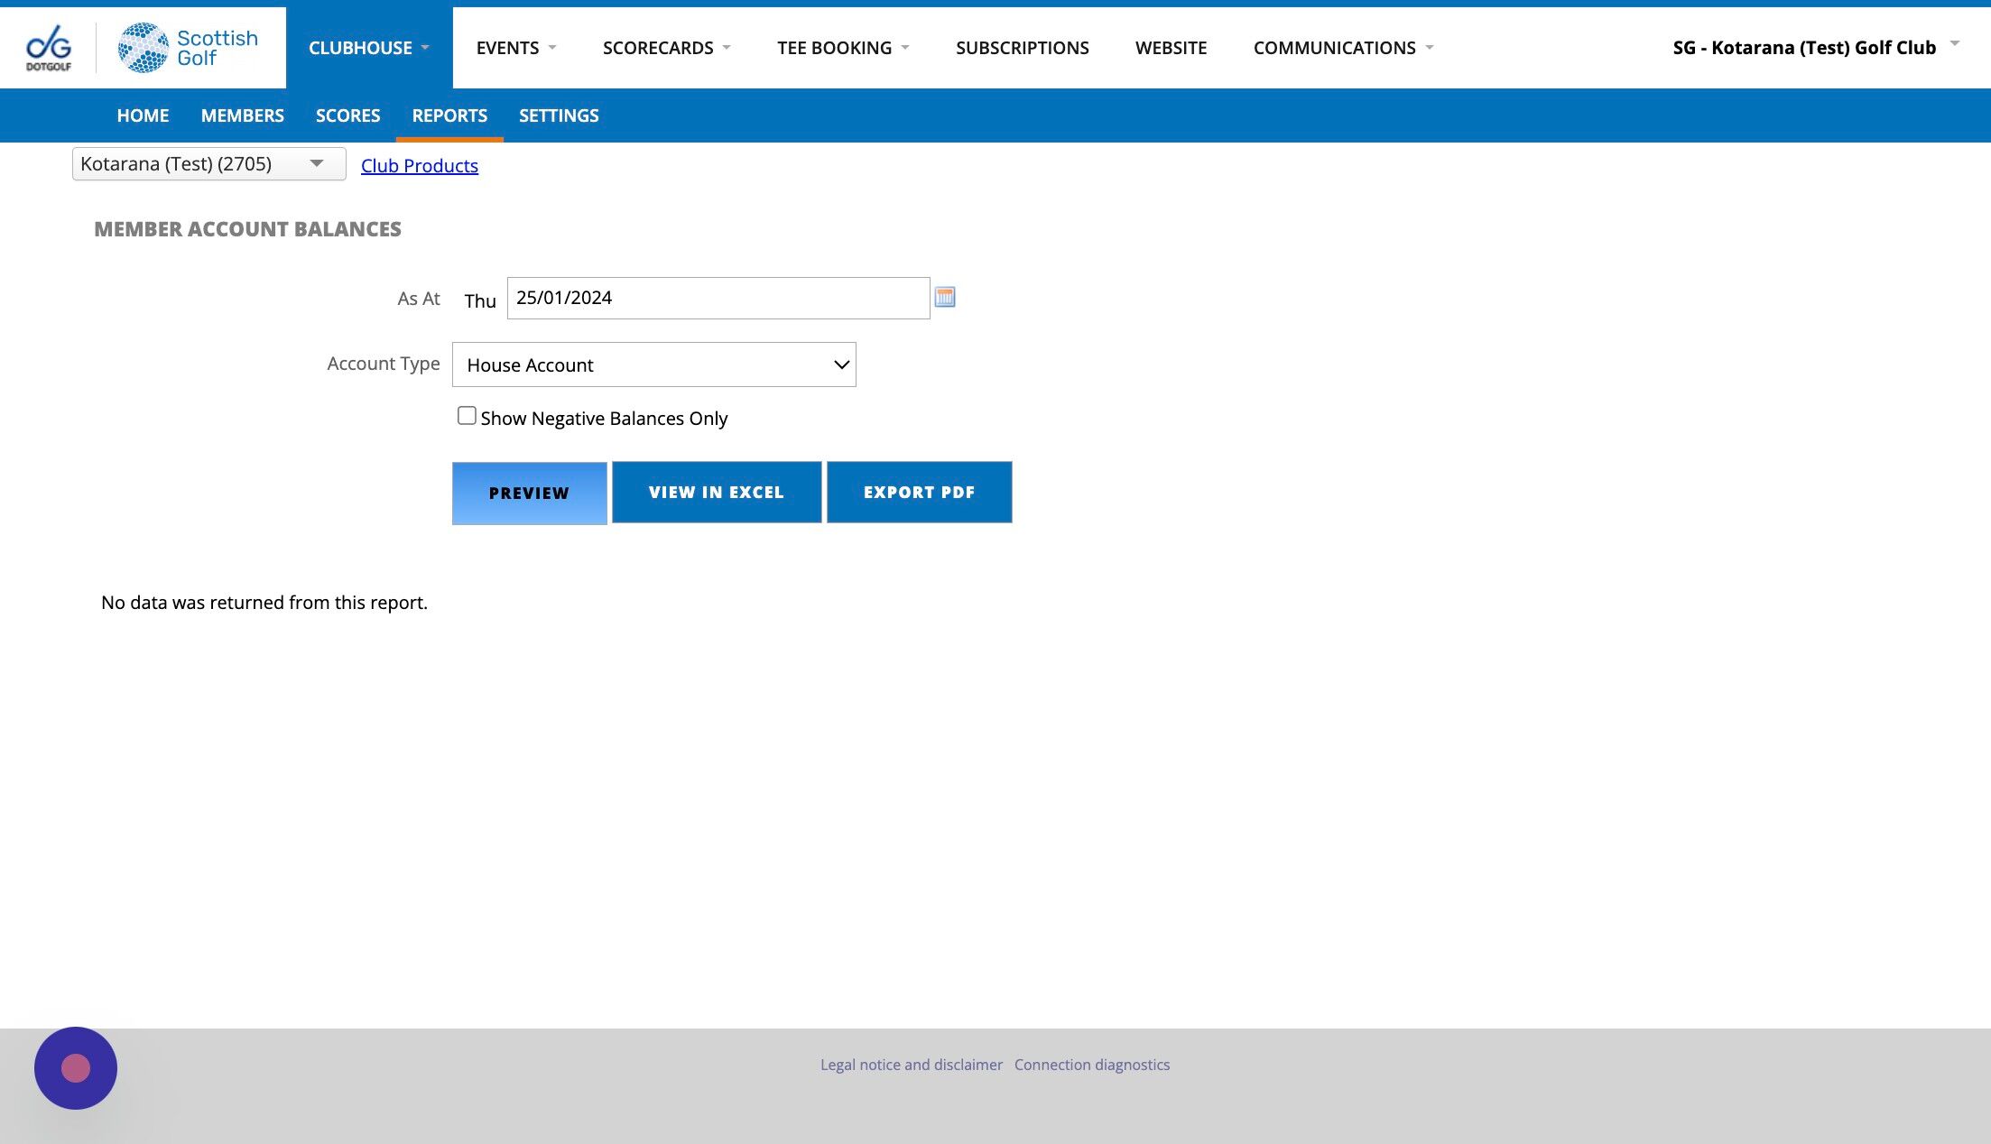Image resolution: width=1991 pixels, height=1144 pixels.
Task: Click the Preview button
Action: point(529,493)
